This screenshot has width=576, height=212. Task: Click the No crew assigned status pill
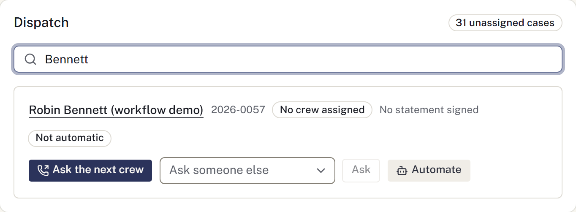click(322, 110)
